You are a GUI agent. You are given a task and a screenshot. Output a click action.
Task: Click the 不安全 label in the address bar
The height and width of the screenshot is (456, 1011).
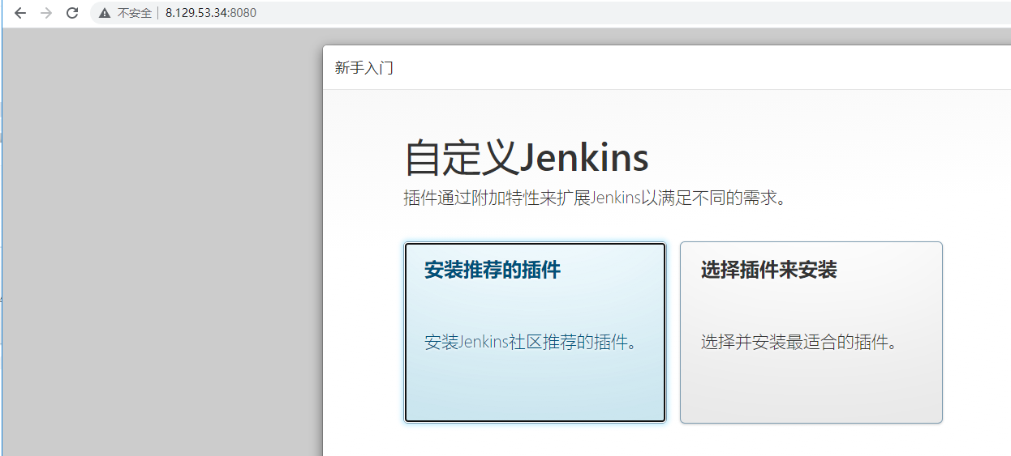point(135,13)
